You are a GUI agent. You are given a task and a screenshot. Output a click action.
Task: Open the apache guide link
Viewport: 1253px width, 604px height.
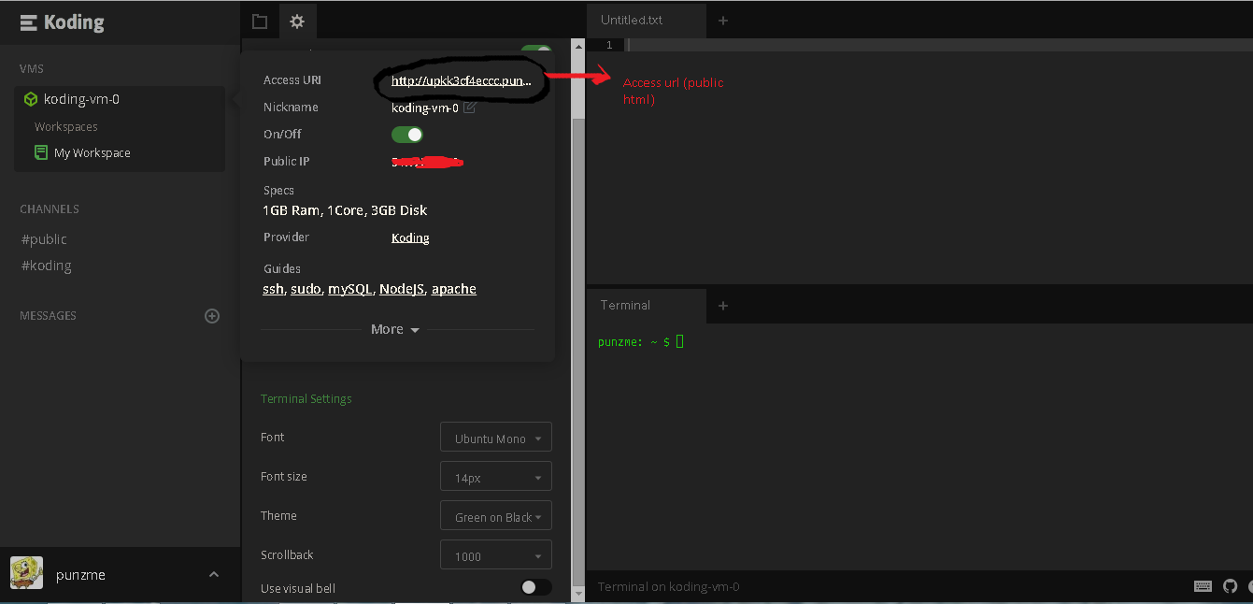(454, 288)
